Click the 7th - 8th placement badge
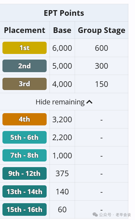135x220 pixels. tap(25, 155)
